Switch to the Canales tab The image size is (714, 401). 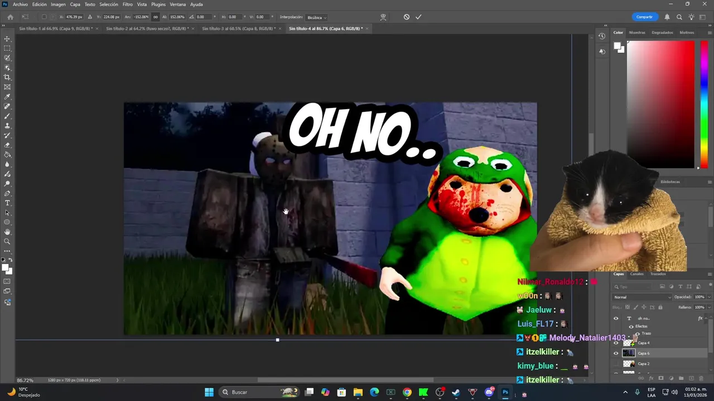point(636,274)
